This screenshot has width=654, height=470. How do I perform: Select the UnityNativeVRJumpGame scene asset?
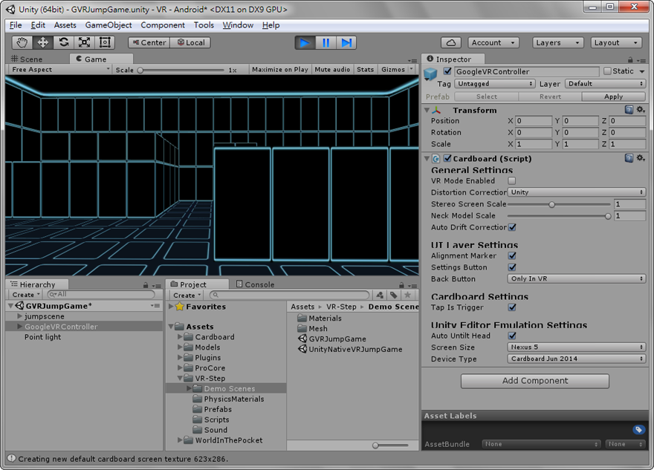point(350,349)
